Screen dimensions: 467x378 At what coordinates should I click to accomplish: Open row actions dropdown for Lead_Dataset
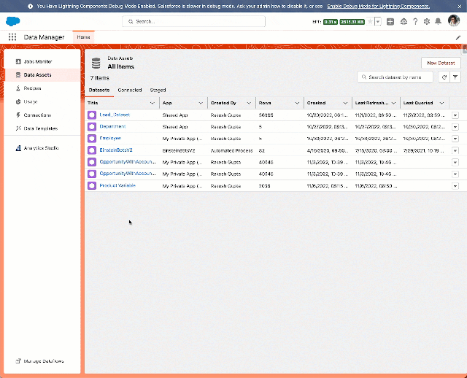(x=455, y=115)
